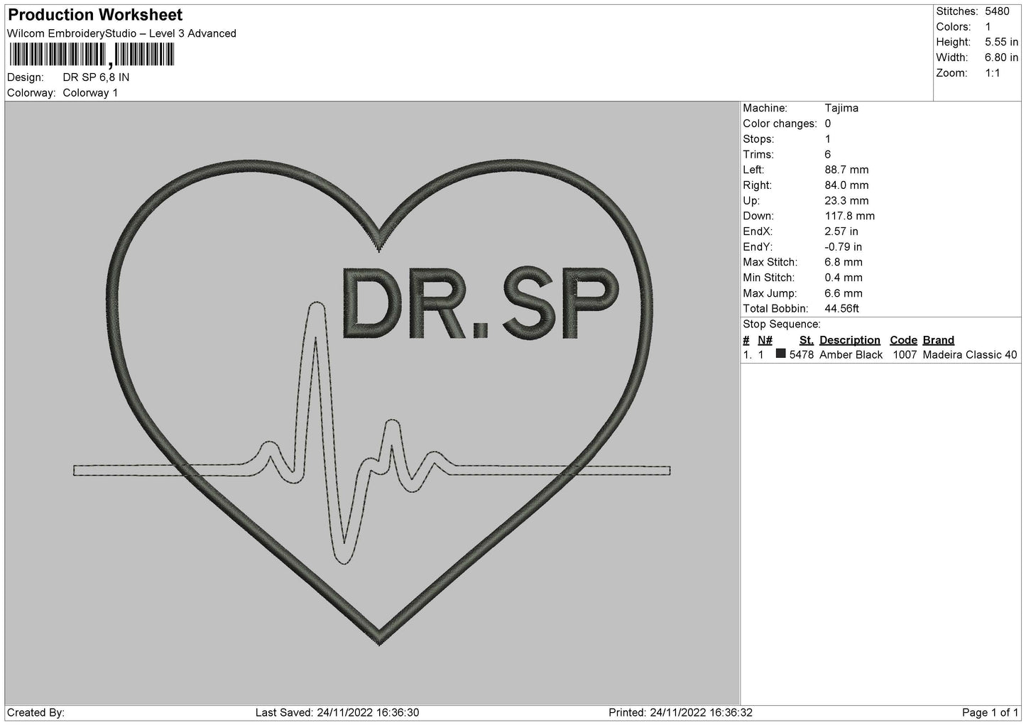The image size is (1026, 725).
Task: Select the stitches count '5480'
Action: [997, 11]
